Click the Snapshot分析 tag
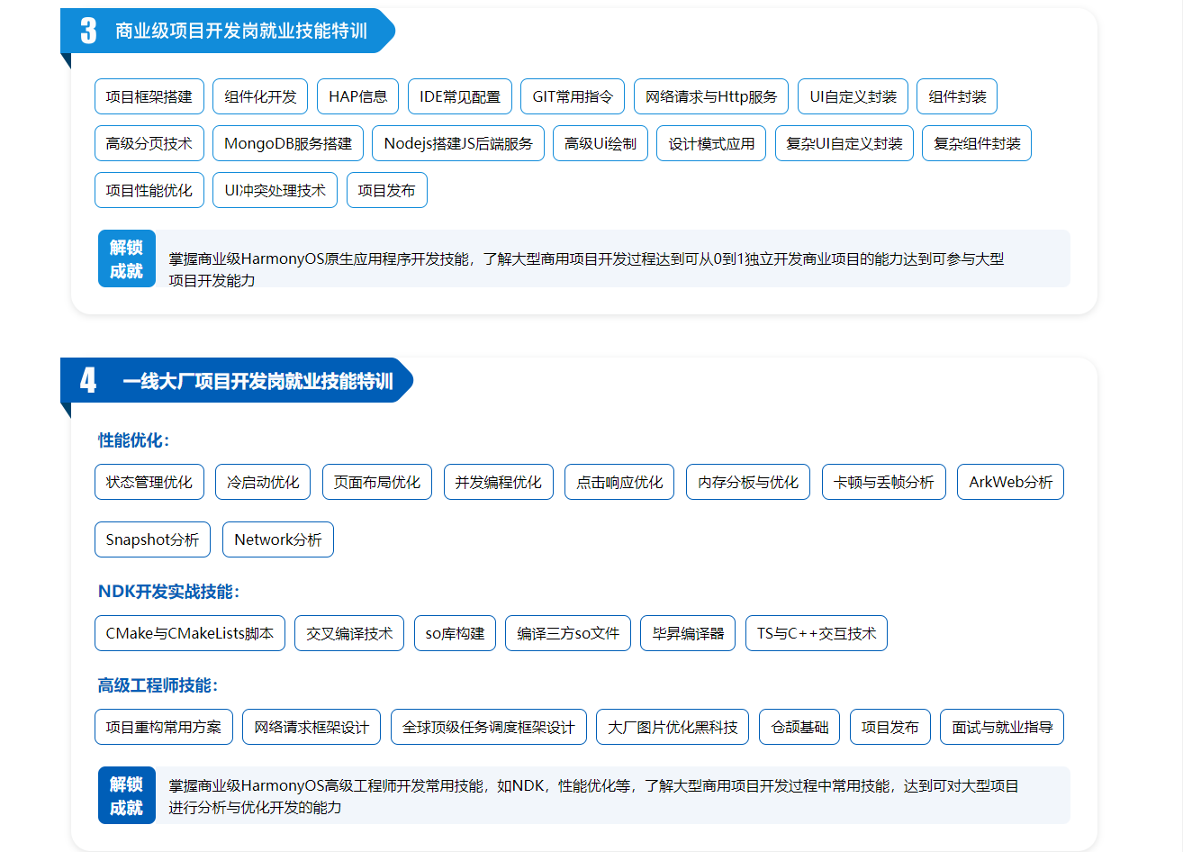This screenshot has width=1183, height=852. click(x=152, y=539)
